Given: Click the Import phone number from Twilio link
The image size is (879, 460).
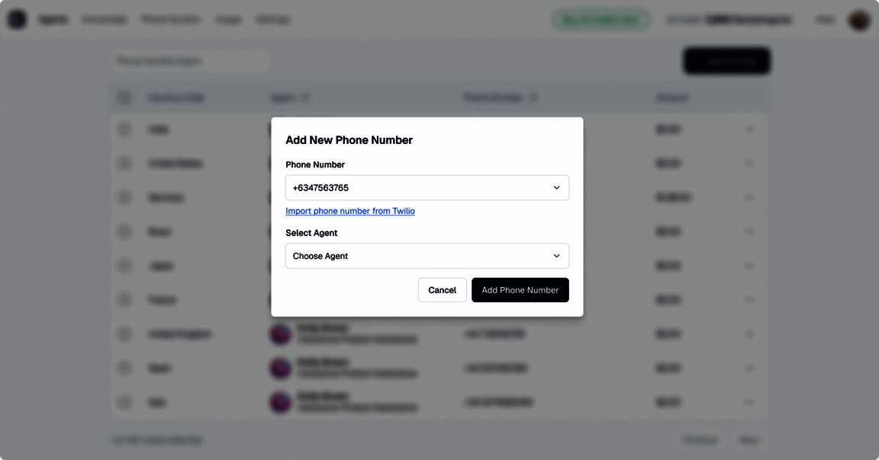Looking at the screenshot, I should click(350, 211).
